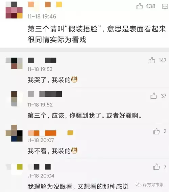Viewport: 169px width, 192px height.
Task: Open avatar of top commenter
Action: pos(14,10)
